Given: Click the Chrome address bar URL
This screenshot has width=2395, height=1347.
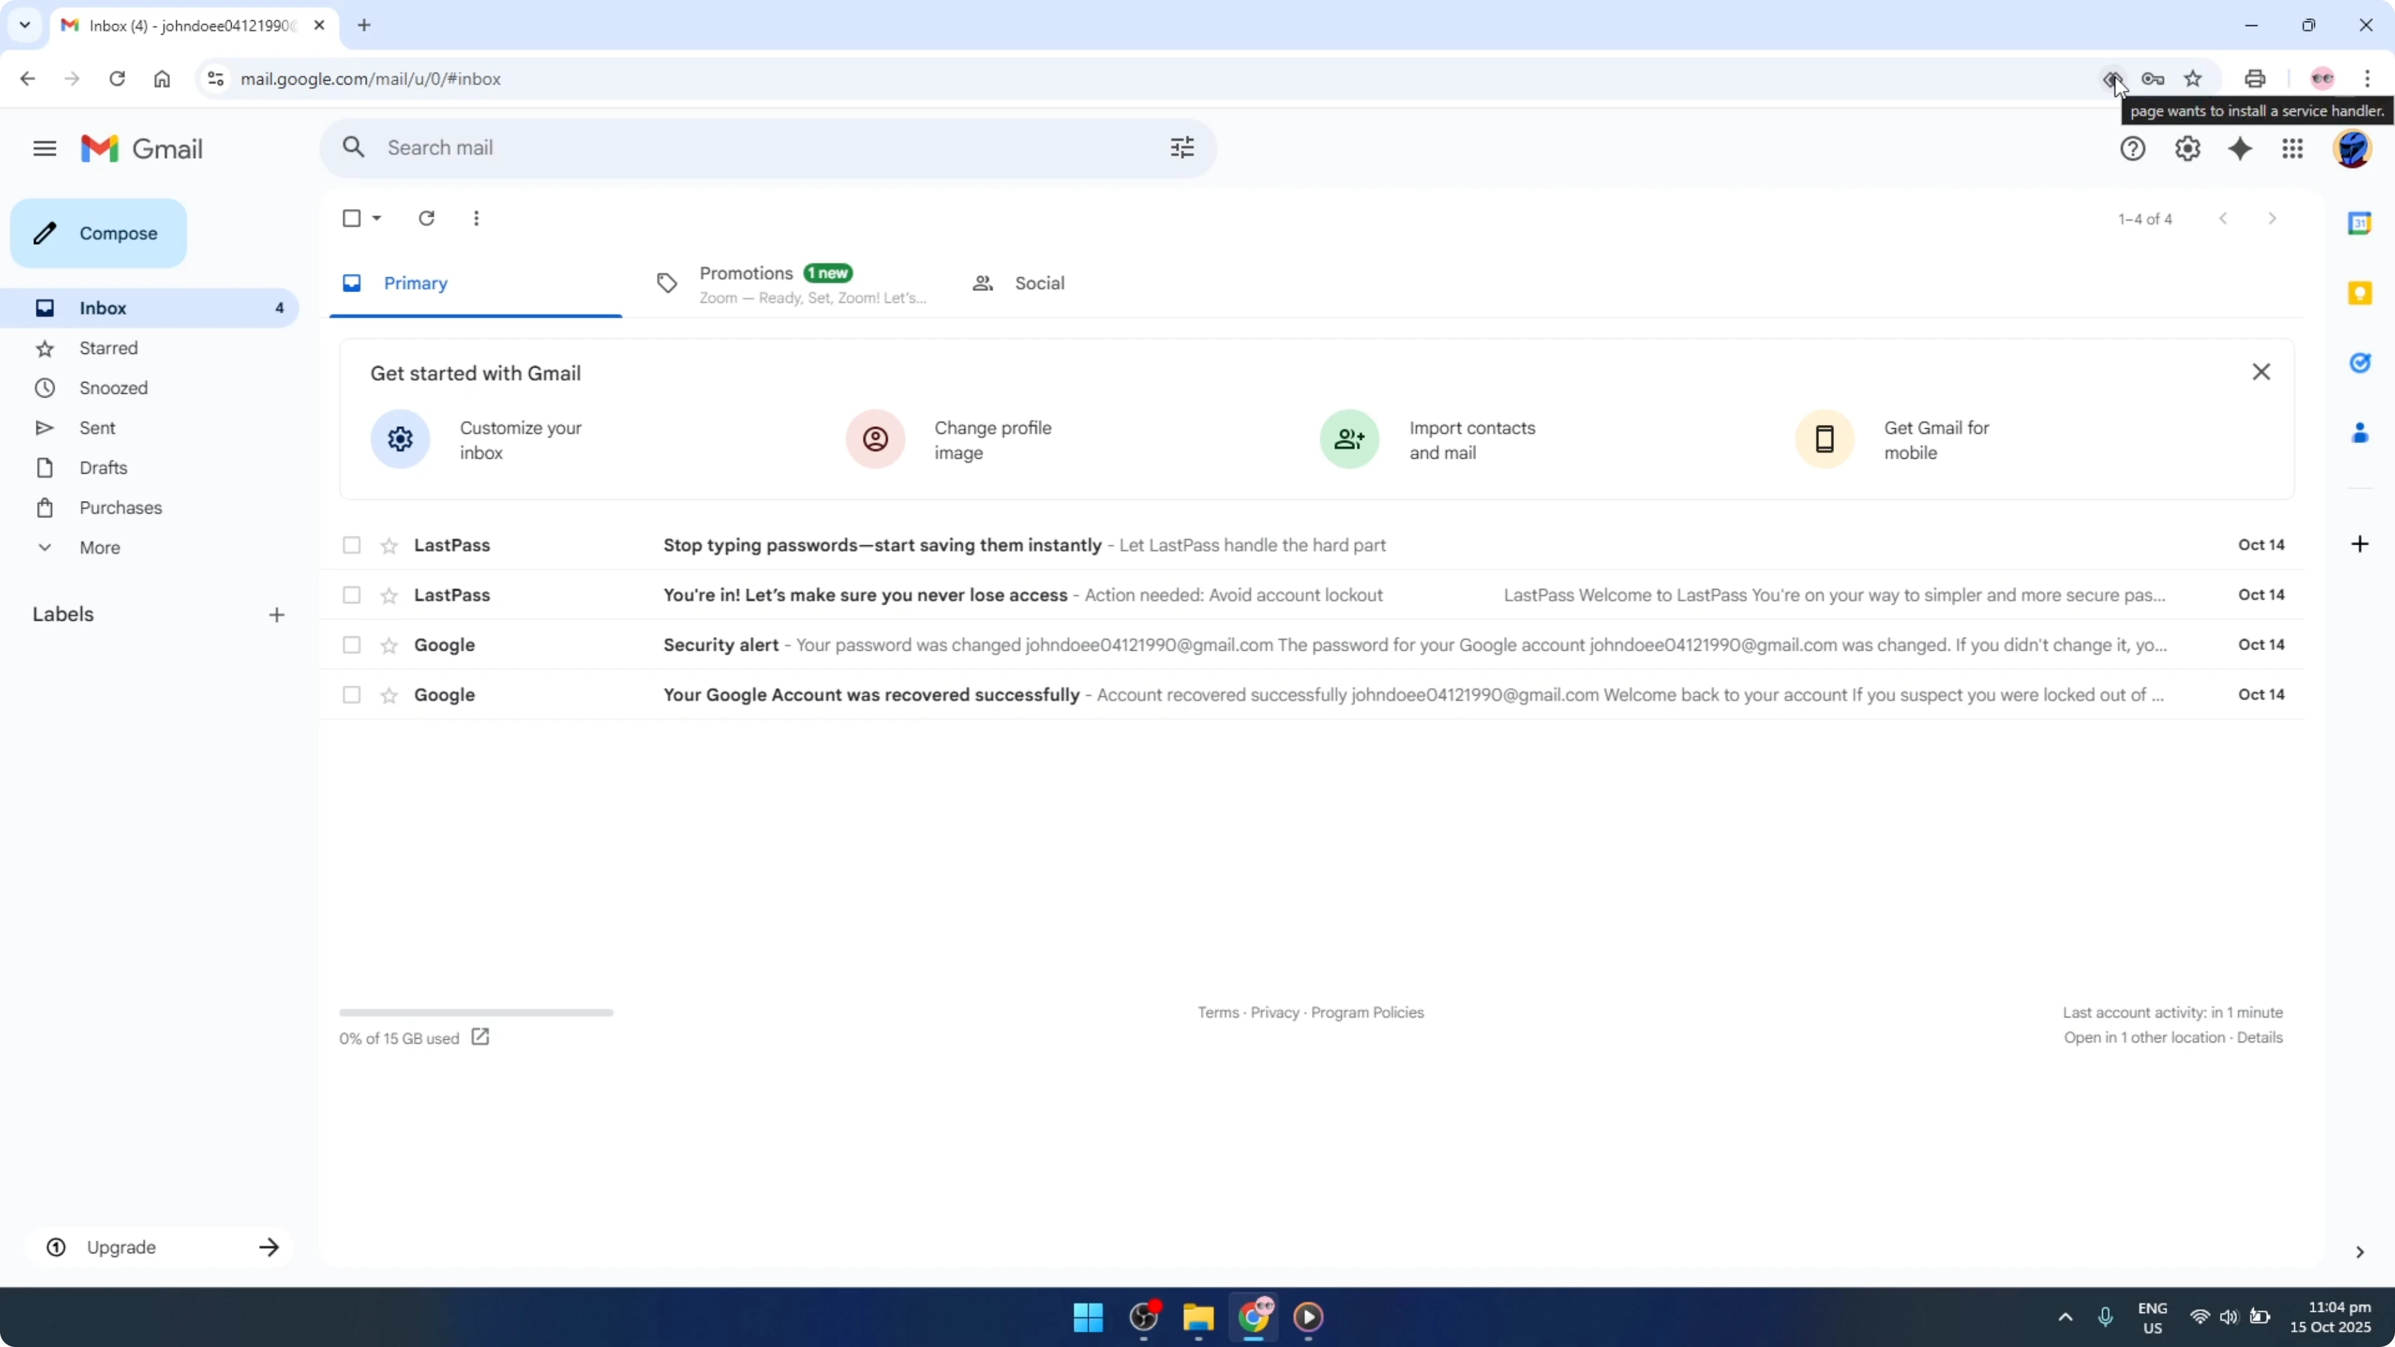Looking at the screenshot, I should click(370, 79).
